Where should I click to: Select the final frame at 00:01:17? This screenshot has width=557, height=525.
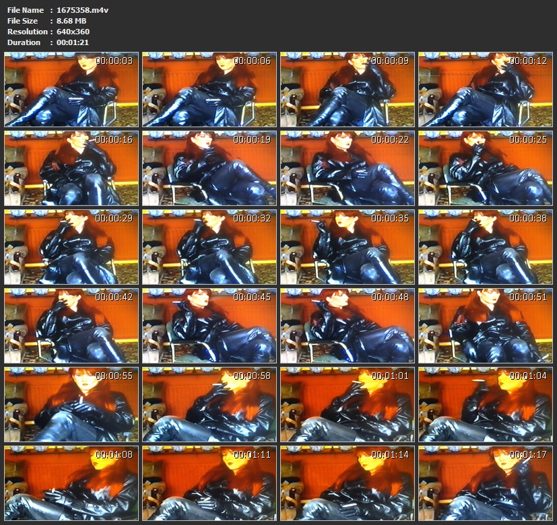[486, 483]
